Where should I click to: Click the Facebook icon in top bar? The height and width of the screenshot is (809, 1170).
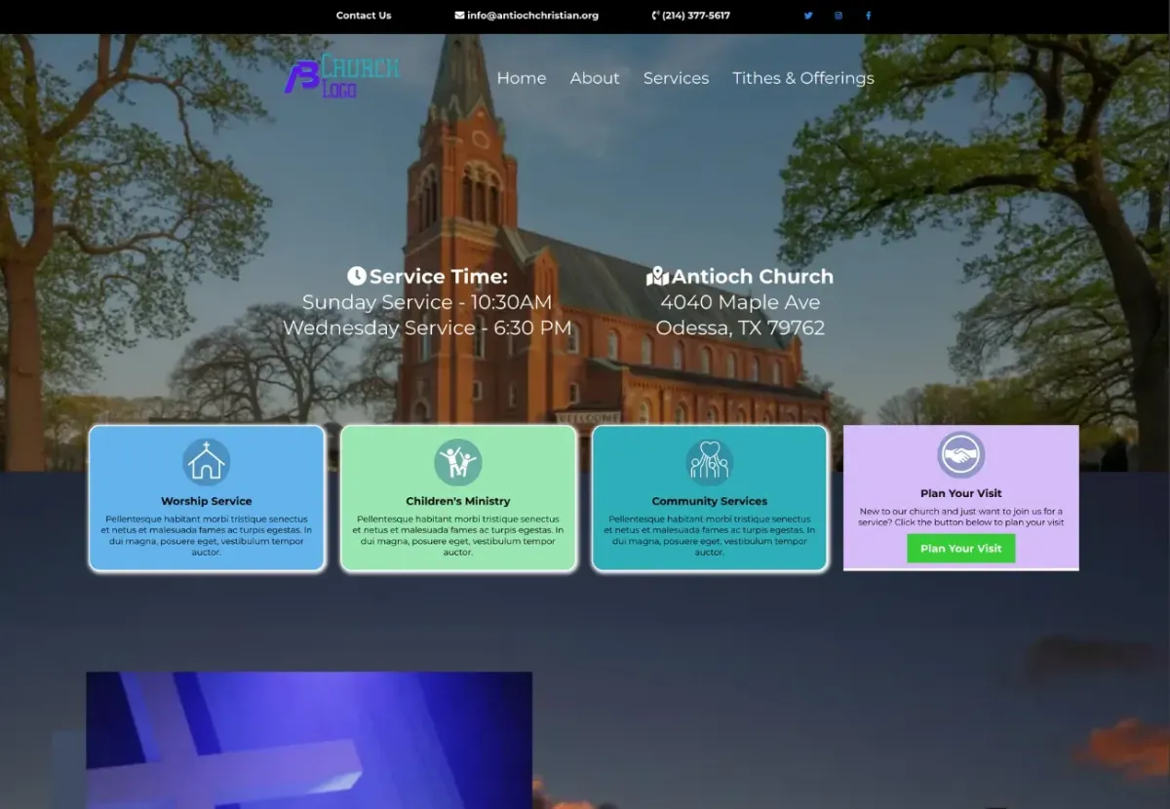pos(868,16)
